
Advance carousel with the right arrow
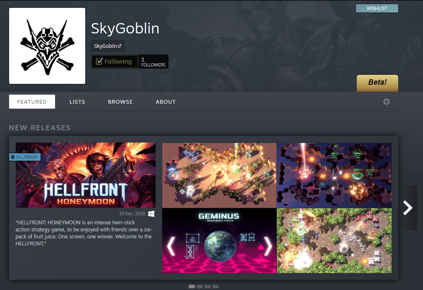click(408, 208)
